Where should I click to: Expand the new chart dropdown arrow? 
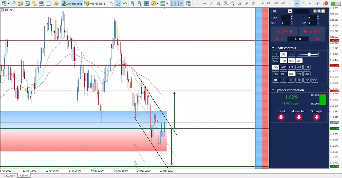pos(8,4)
